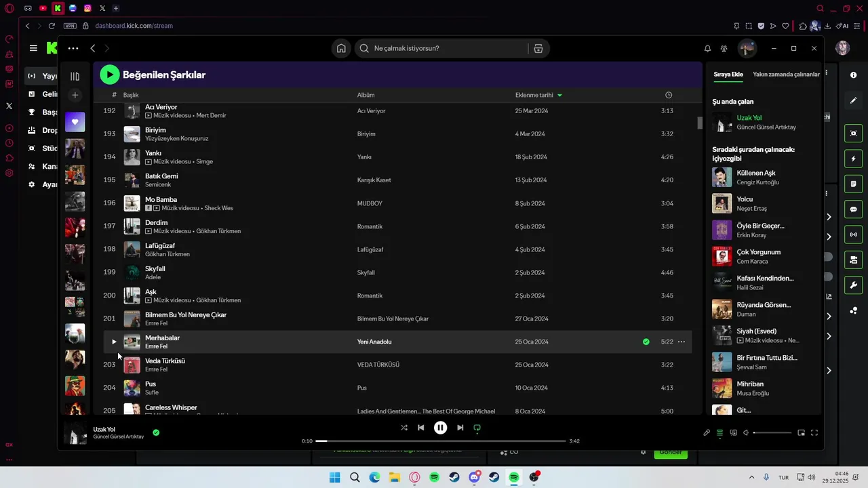Open Mihriban album thumbnail in queue

pyautogui.click(x=722, y=388)
